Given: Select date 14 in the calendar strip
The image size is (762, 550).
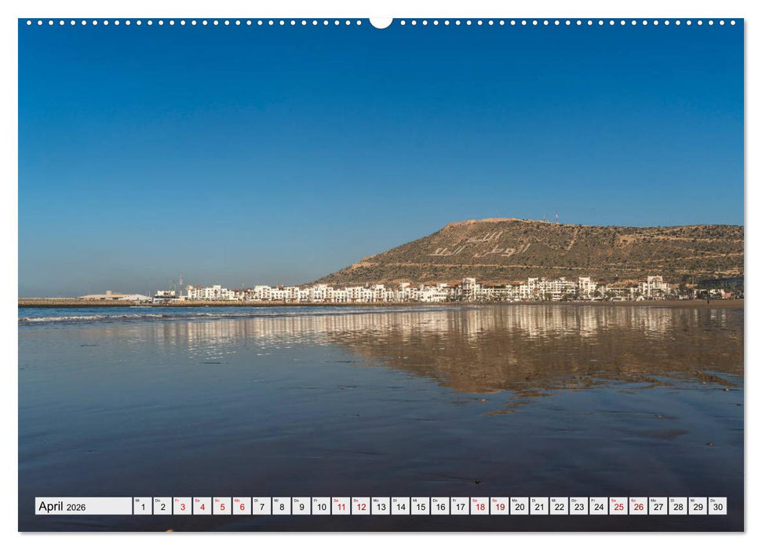Looking at the screenshot, I should [x=400, y=506].
